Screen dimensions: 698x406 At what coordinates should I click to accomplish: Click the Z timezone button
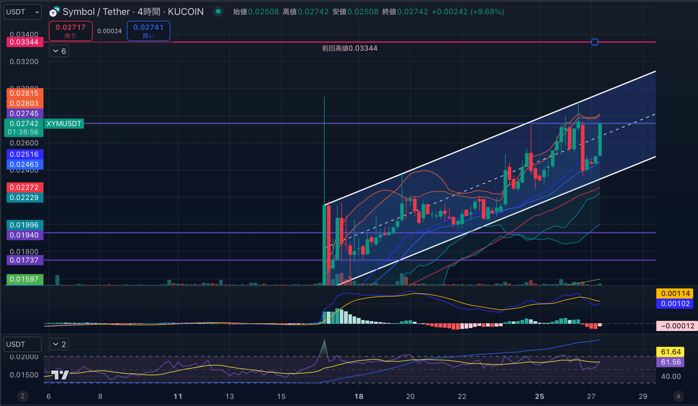pos(23,396)
